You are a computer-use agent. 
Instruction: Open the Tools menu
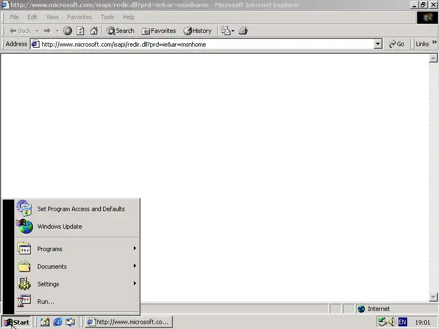pos(108,17)
